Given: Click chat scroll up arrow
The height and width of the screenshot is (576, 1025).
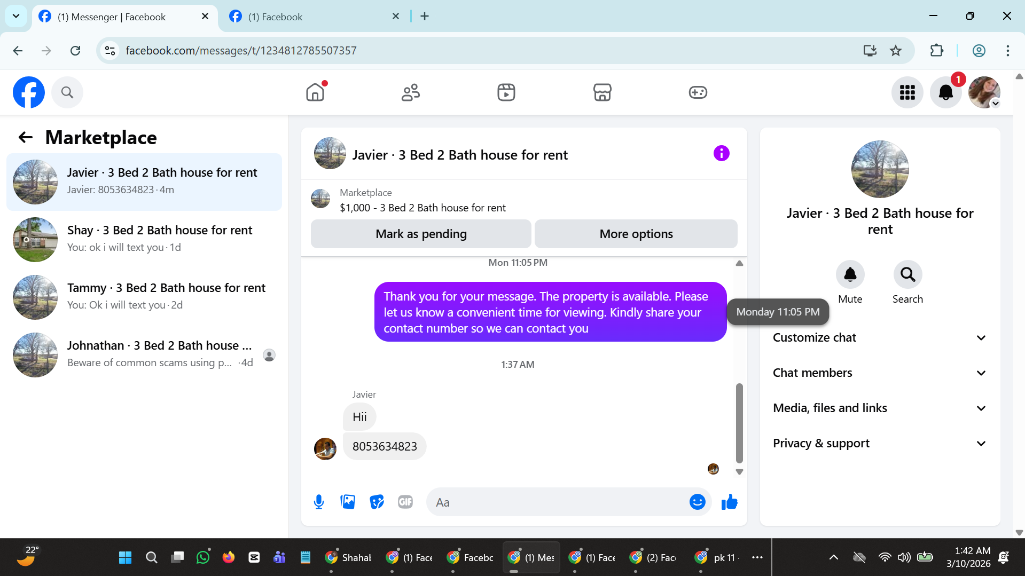Looking at the screenshot, I should (739, 263).
